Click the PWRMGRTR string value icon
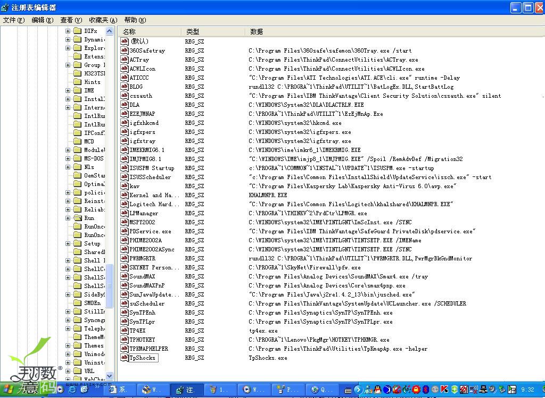Image resolution: width=545 pixels, height=398 pixels. tap(125, 258)
